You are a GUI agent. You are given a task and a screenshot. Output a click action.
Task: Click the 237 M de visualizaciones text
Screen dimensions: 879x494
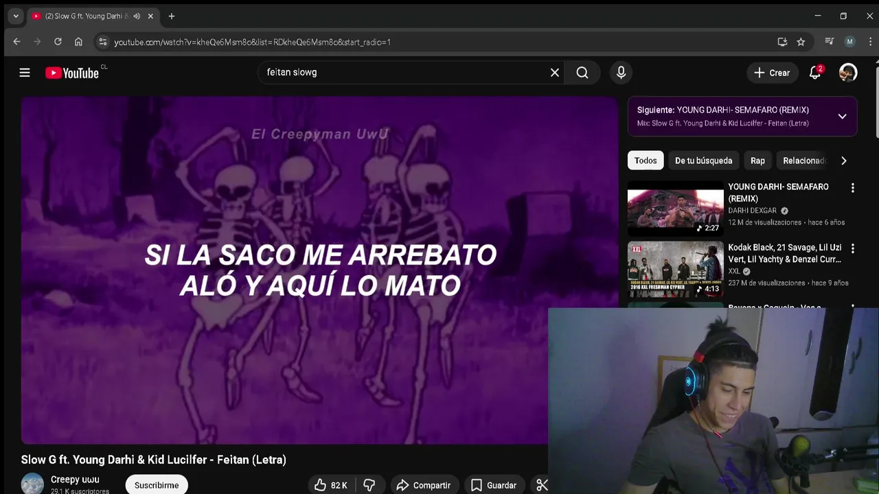pyautogui.click(x=766, y=283)
